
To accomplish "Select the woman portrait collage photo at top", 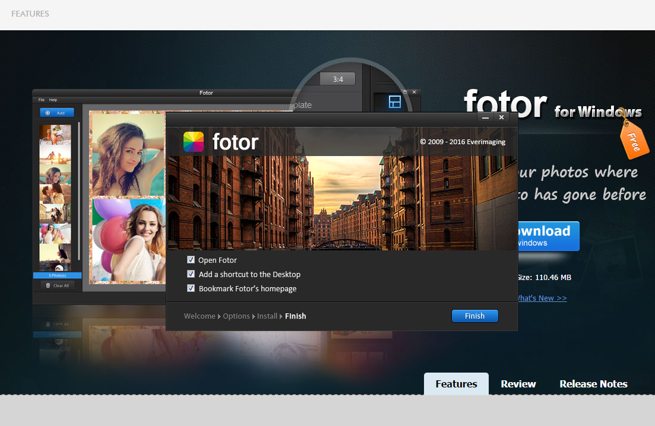I will (x=128, y=154).
